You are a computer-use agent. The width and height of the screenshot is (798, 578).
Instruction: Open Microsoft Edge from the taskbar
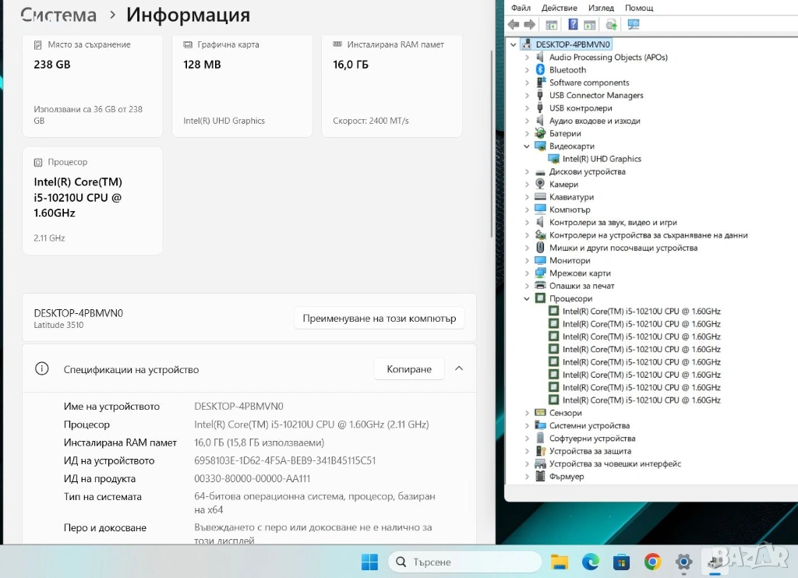591,562
